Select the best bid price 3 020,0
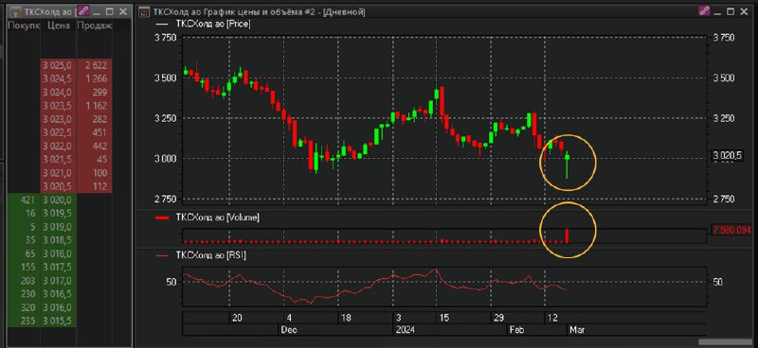The image size is (758, 348). [x=58, y=200]
